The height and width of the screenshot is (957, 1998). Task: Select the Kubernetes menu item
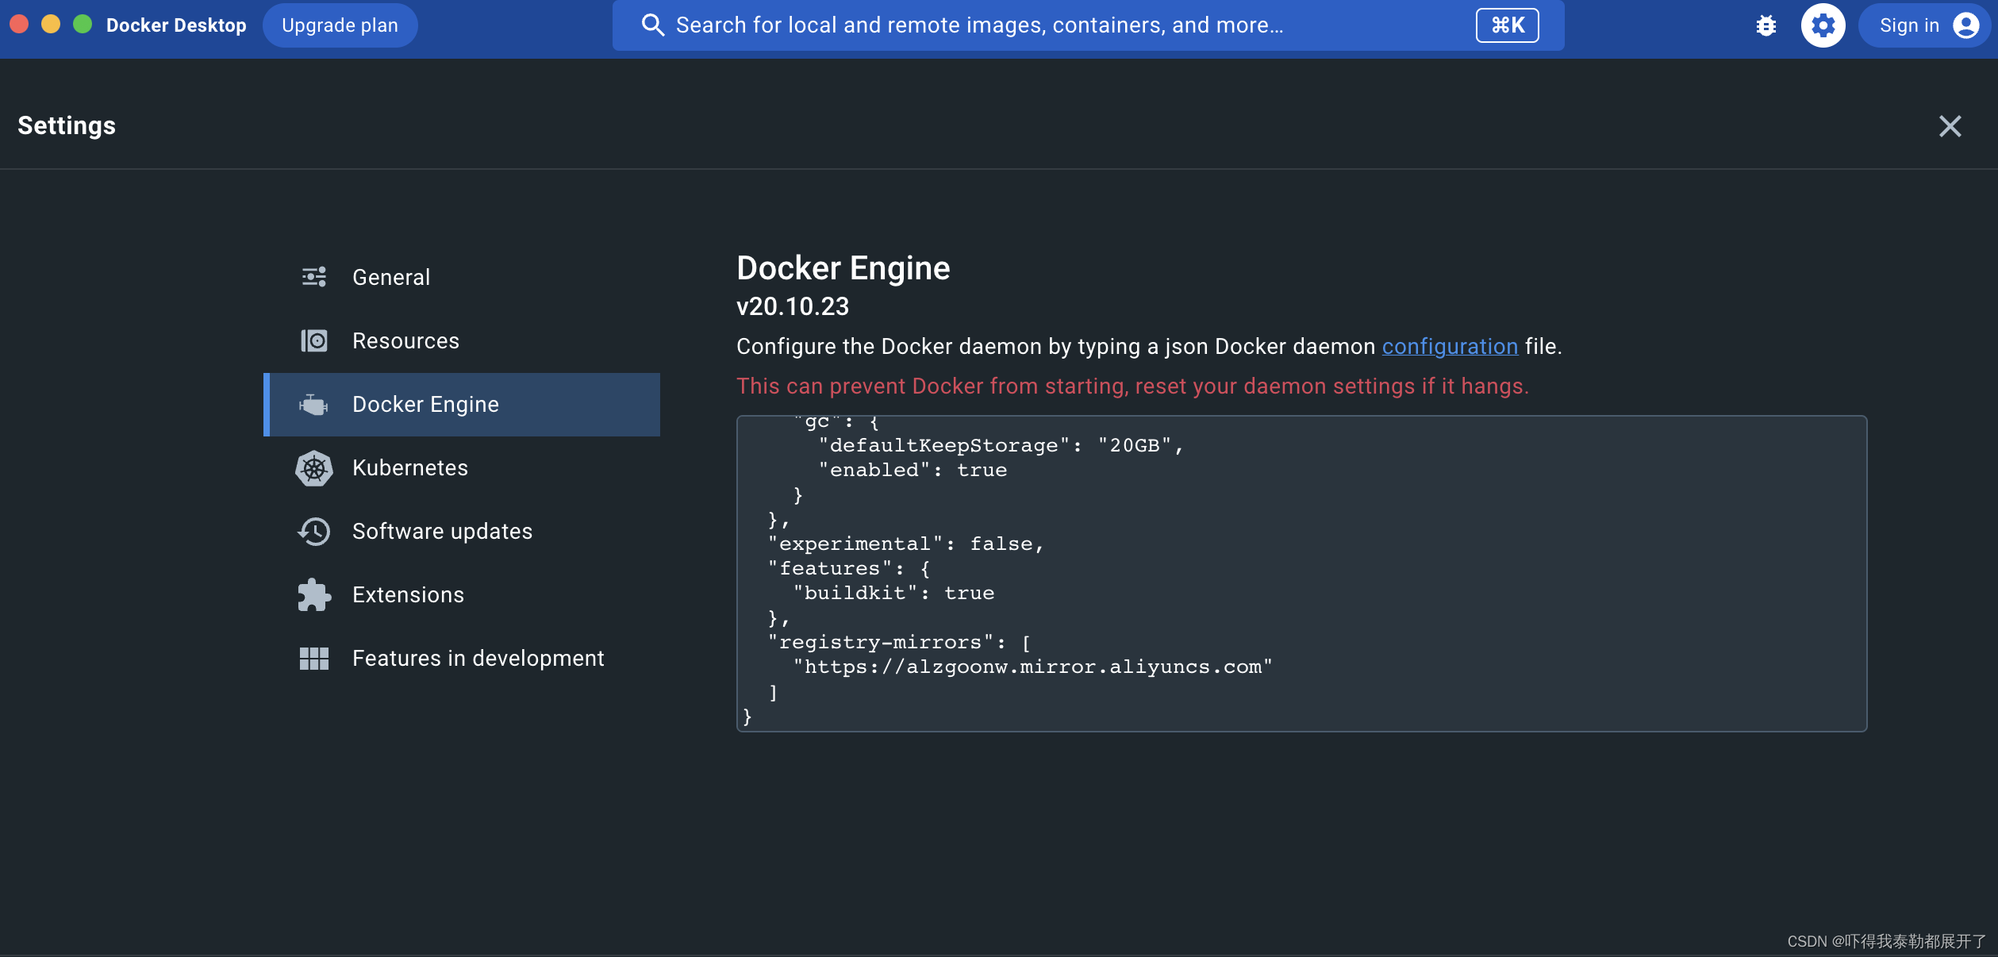[410, 467]
